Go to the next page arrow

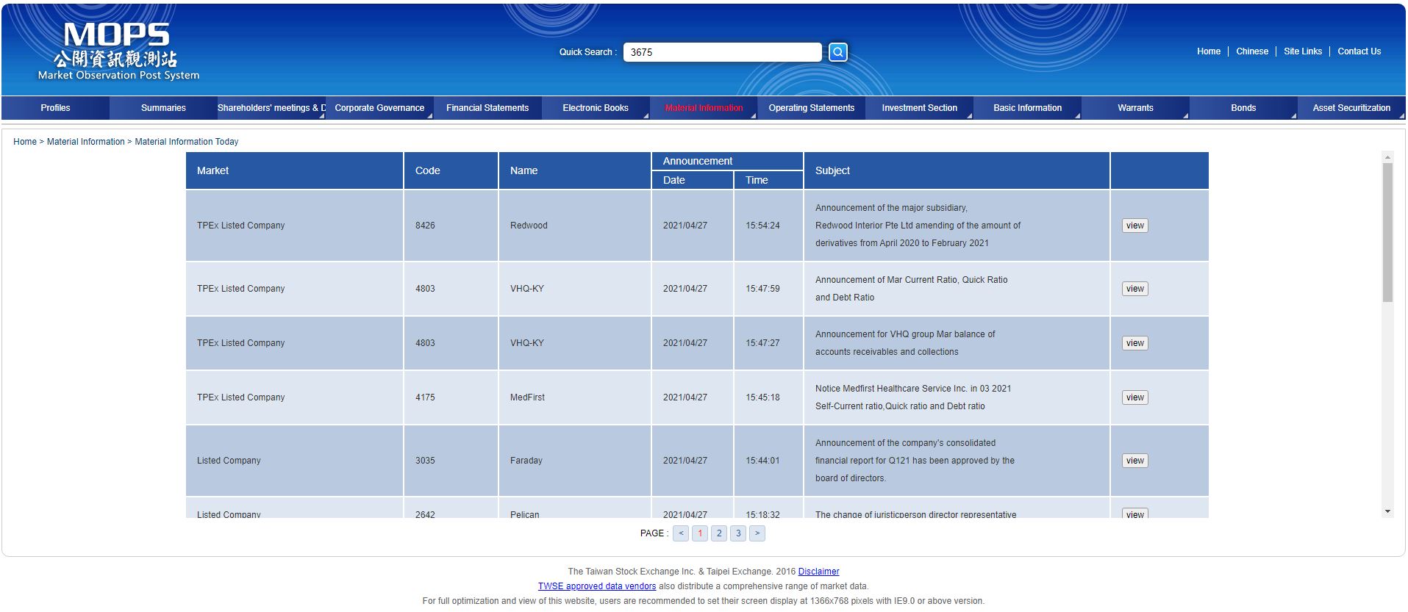point(757,533)
